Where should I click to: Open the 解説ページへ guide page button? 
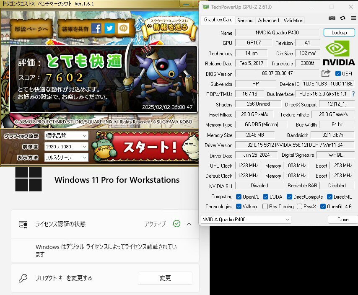pos(31,29)
